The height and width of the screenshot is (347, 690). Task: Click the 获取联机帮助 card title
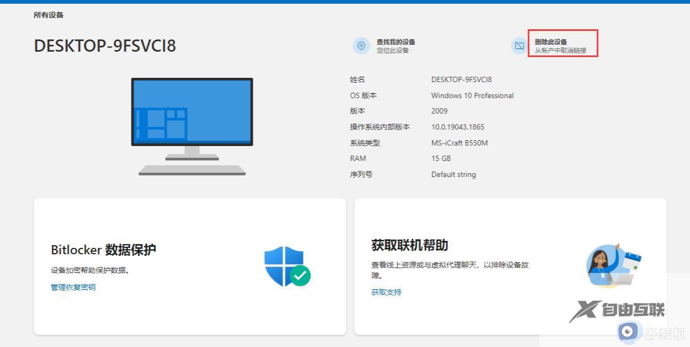click(409, 245)
